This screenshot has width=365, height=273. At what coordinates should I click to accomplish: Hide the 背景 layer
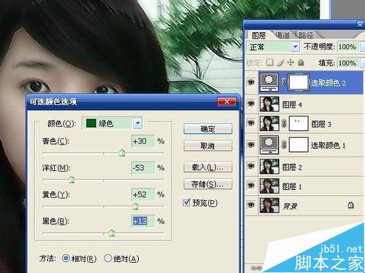point(251,205)
